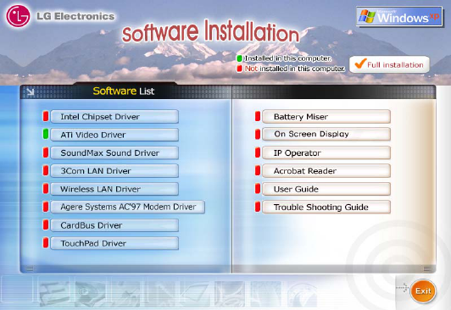Click the red indicator beside TouchPad Driver
Screen dimensions: 451x310
click(x=46, y=243)
